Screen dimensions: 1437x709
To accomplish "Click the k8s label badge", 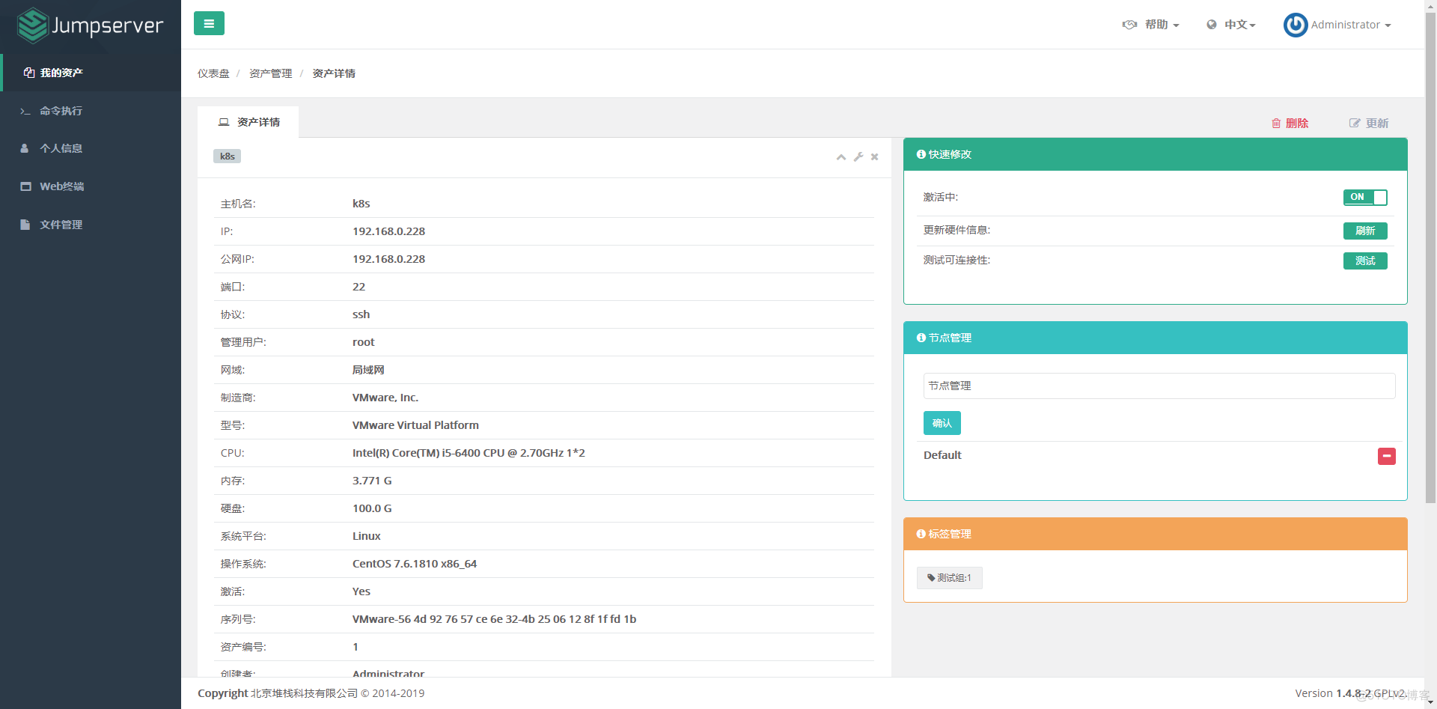I will [x=228, y=156].
